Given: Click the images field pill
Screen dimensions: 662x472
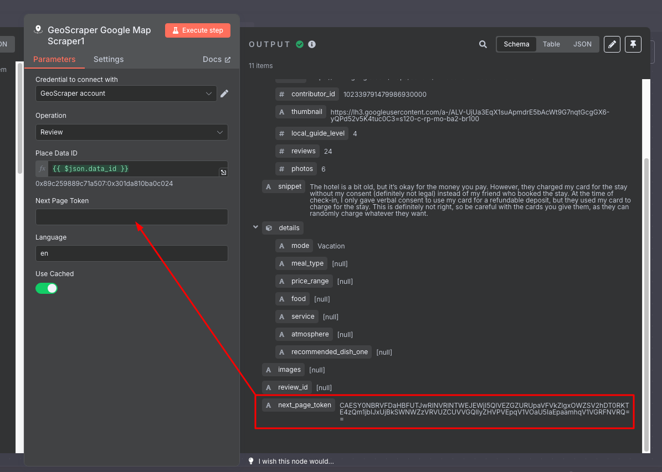Looking at the screenshot, I should pyautogui.click(x=283, y=370).
